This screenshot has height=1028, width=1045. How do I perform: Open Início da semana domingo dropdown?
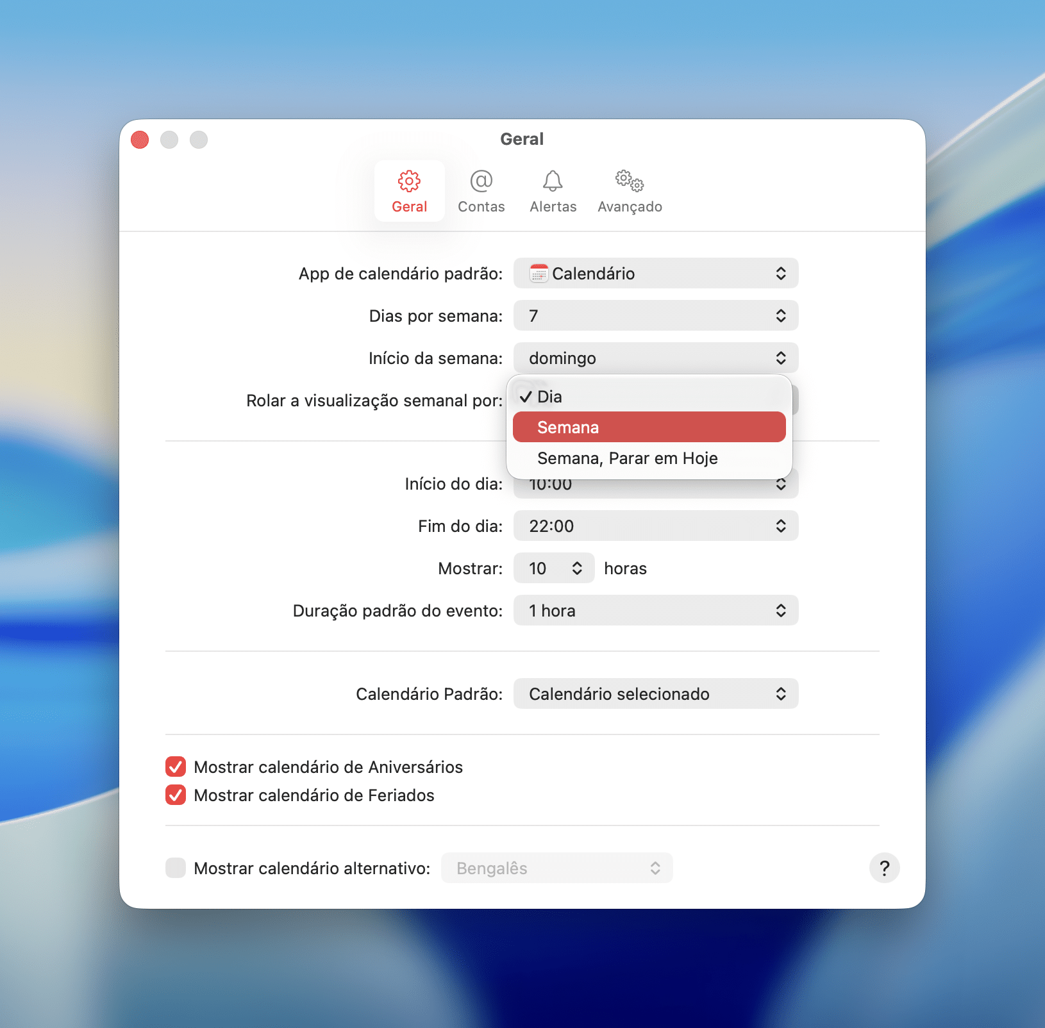(655, 358)
